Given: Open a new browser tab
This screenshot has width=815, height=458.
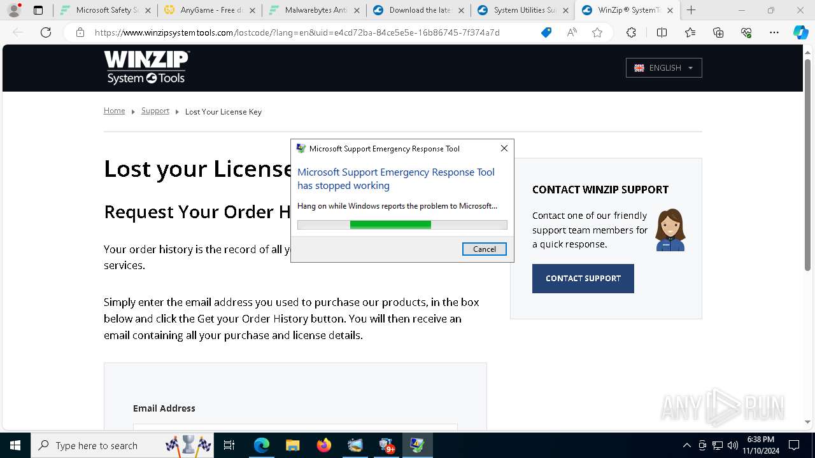Looking at the screenshot, I should [x=691, y=10].
